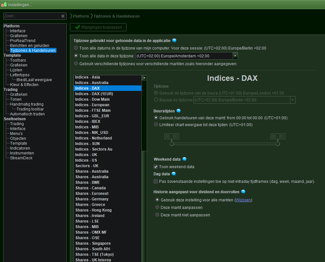Clear the search field with X icon
This screenshot has width=325, height=262.
(x=63, y=16)
